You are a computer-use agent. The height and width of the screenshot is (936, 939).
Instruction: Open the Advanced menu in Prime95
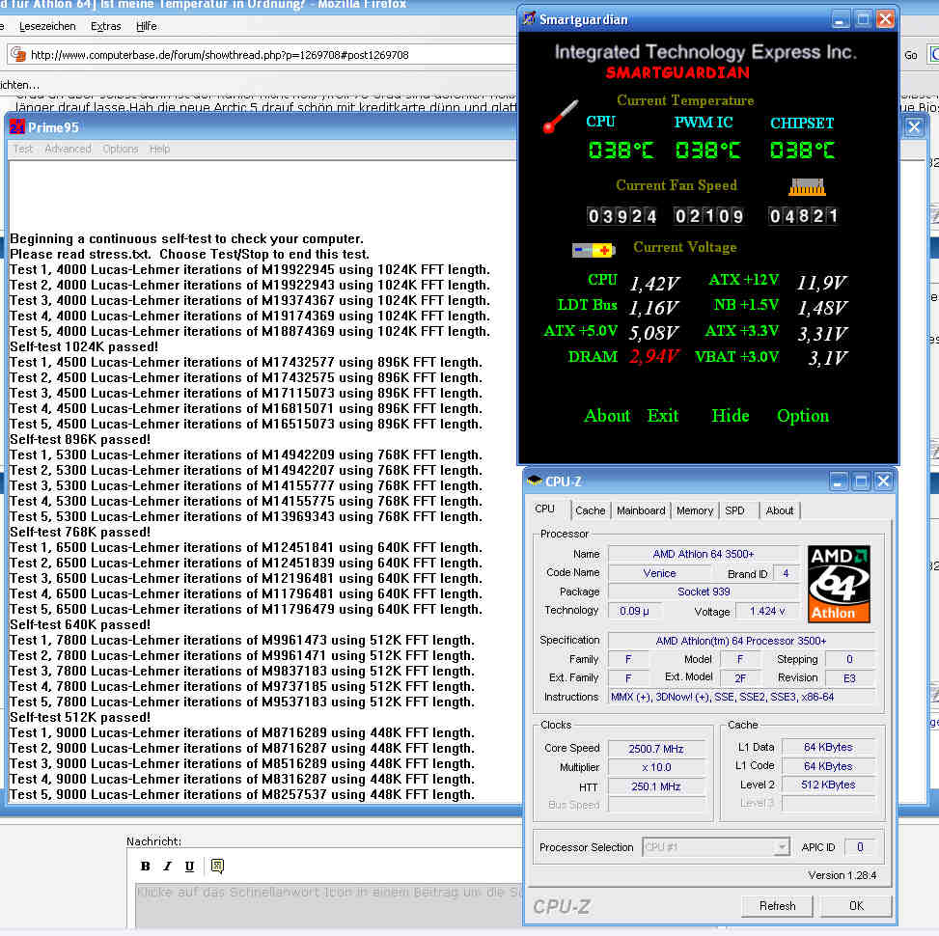pos(68,149)
